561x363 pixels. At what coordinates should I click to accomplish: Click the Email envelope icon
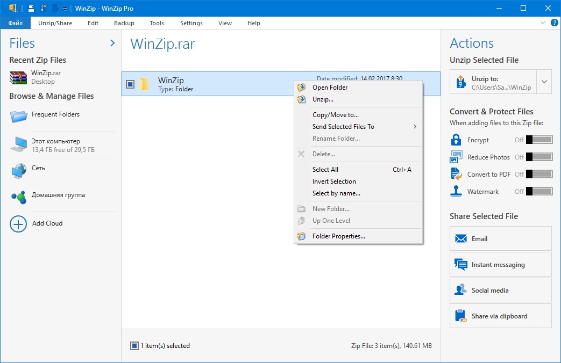[x=460, y=239]
